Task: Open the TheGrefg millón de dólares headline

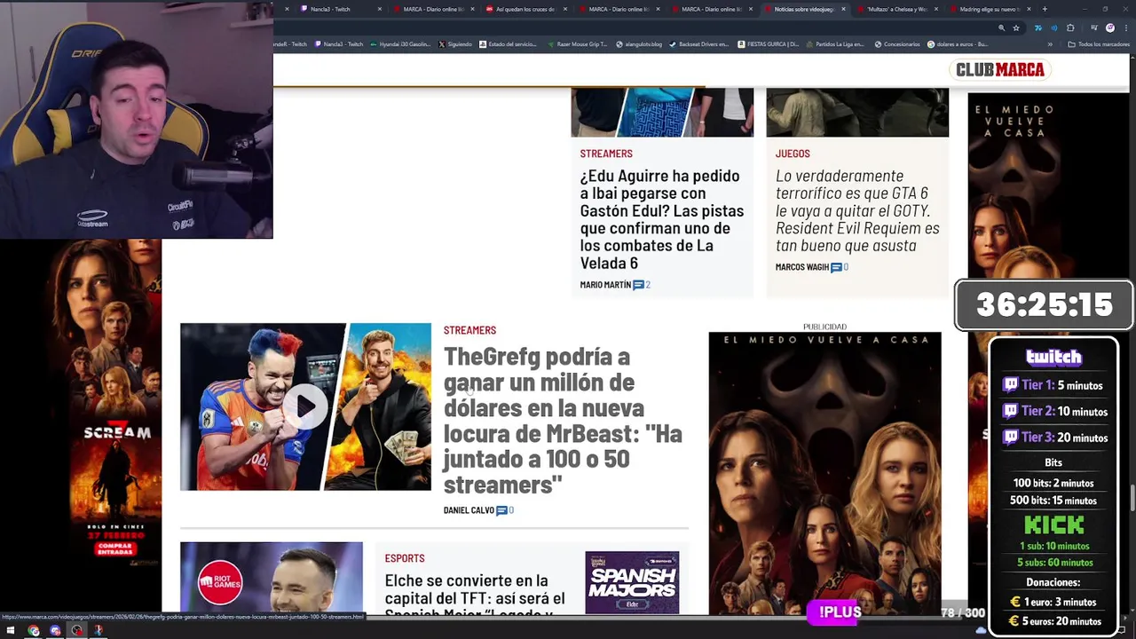Action: pyautogui.click(x=563, y=420)
